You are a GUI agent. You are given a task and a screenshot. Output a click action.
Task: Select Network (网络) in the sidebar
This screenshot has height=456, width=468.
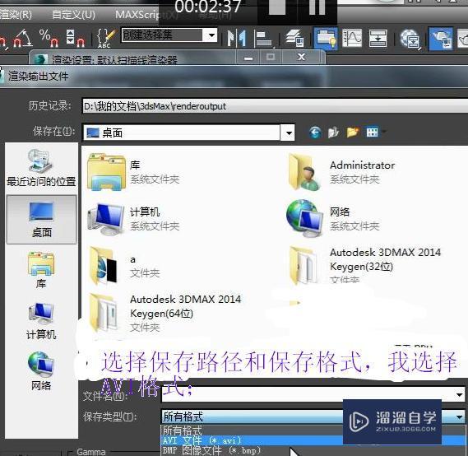41,371
